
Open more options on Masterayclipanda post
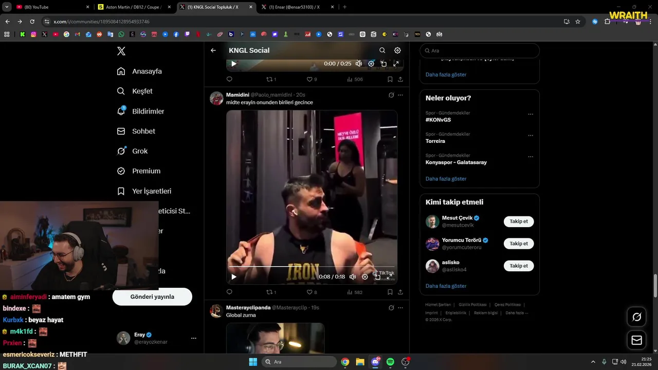(x=400, y=308)
